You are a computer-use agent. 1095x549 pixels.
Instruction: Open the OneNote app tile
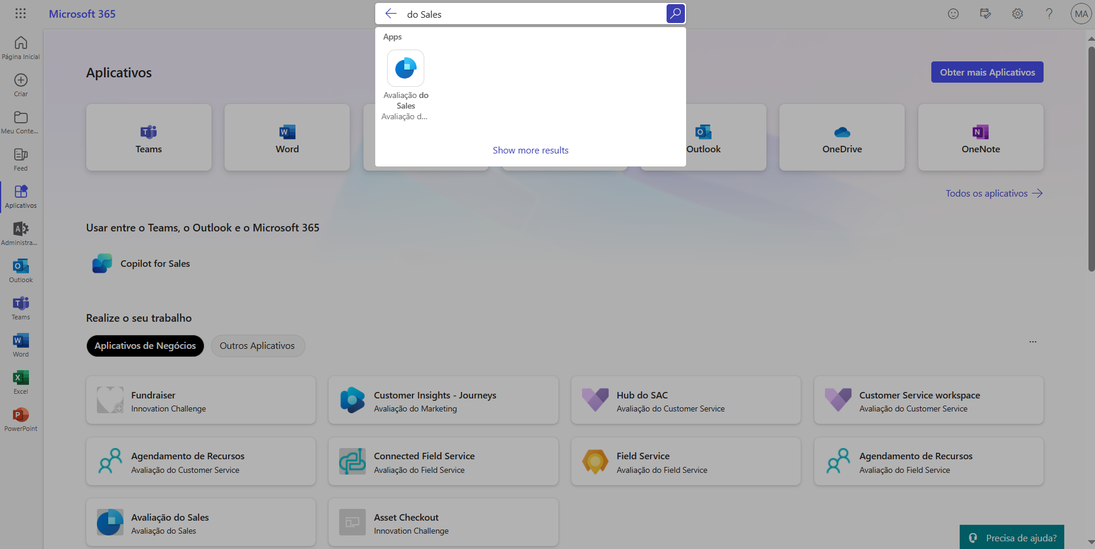[x=981, y=138]
